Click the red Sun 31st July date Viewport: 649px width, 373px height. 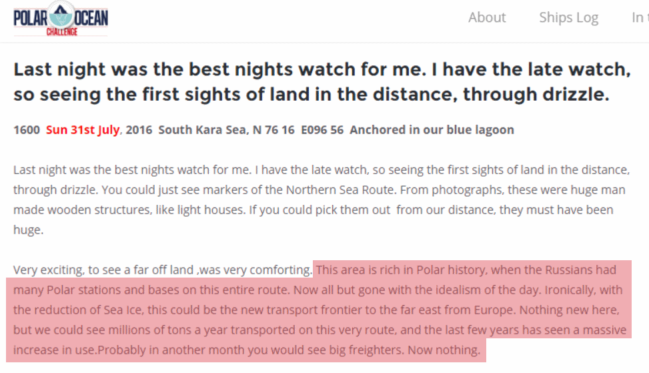point(83,130)
